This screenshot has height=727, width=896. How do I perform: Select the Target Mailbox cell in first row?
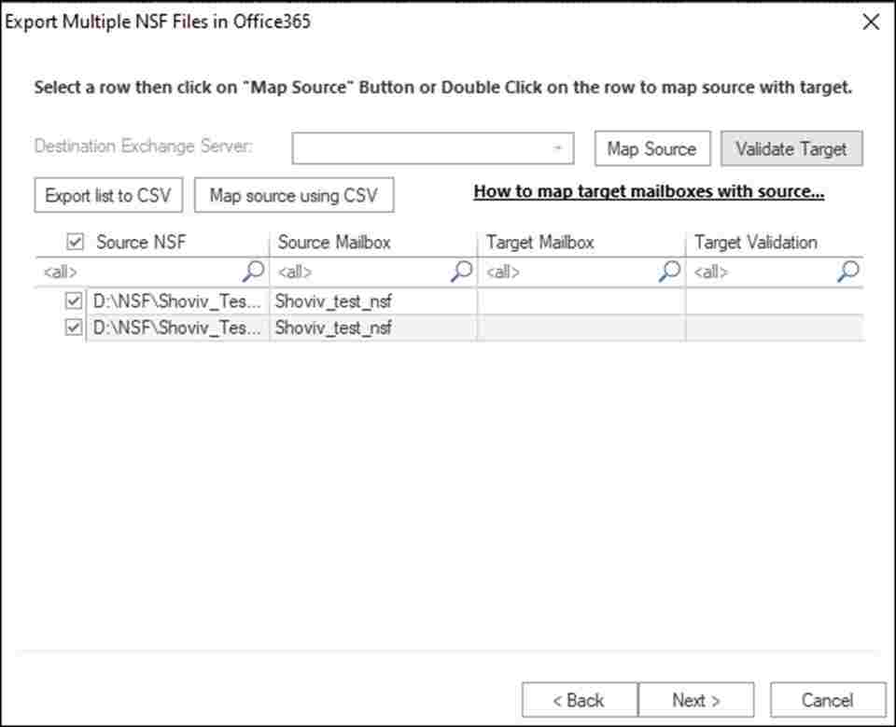581,302
